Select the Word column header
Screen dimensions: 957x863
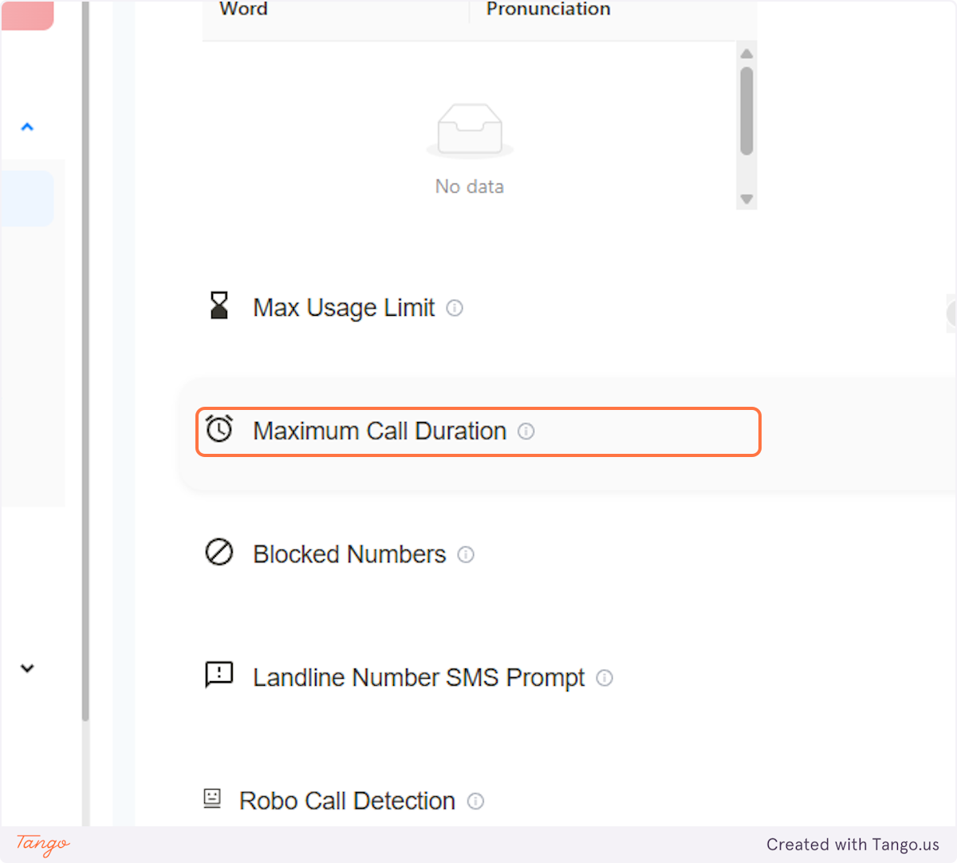242,10
